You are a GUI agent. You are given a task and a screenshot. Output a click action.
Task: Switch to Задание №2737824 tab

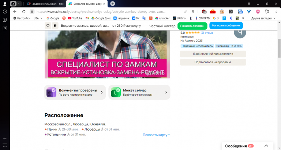point(46,4)
